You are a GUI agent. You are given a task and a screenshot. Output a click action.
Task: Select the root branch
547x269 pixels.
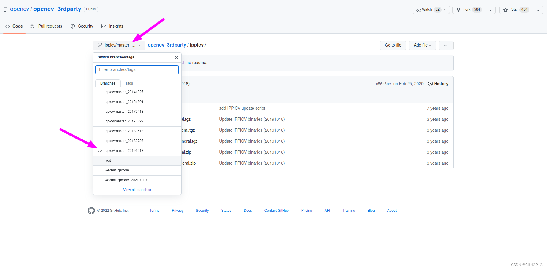point(137,160)
